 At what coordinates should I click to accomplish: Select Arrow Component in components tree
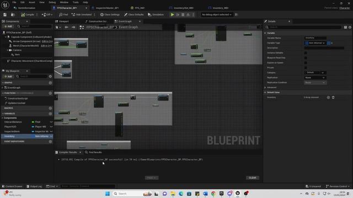(26, 41)
